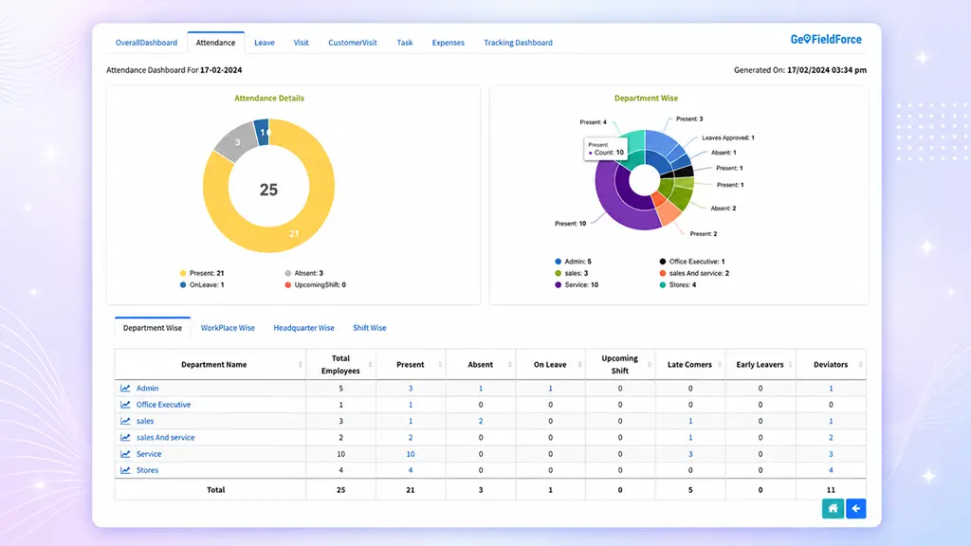The width and height of the screenshot is (971, 546).
Task: Sort the Late Comers column
Action: pos(720,365)
